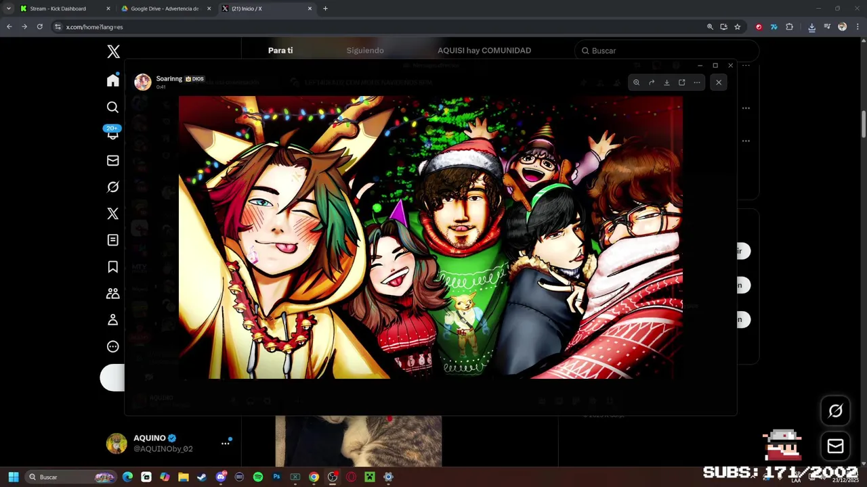Click the taskbar Buscar search box
867x487 pixels.
pyautogui.click(x=71, y=477)
